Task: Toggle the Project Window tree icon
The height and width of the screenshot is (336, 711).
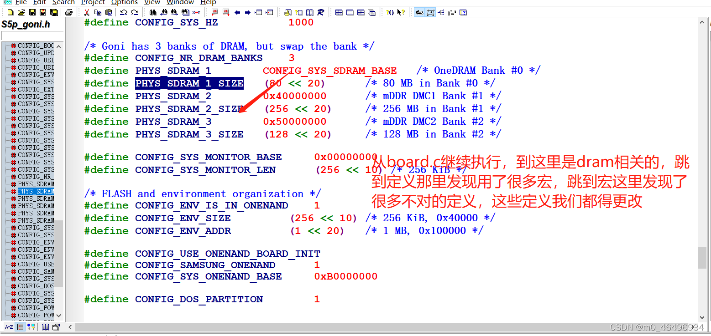Action: (441, 12)
